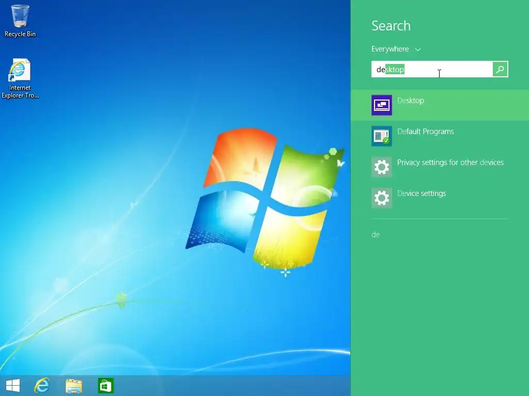529x396 pixels.
Task: Expand the Everywhere search scope dropdown
Action: click(x=396, y=49)
